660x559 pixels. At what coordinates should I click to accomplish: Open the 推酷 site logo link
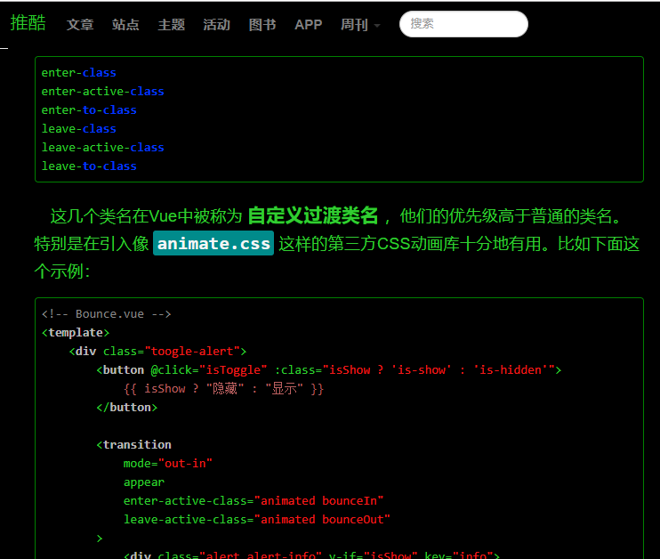28,23
